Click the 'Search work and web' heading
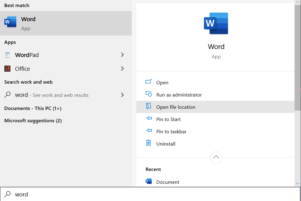This screenshot has height=201, width=301. coord(28,82)
